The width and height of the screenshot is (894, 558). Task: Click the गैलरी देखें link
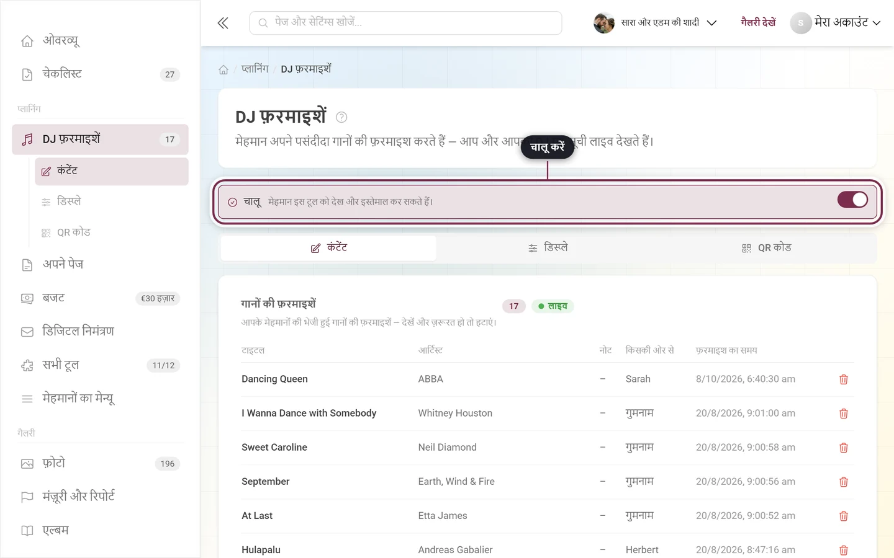click(x=758, y=22)
